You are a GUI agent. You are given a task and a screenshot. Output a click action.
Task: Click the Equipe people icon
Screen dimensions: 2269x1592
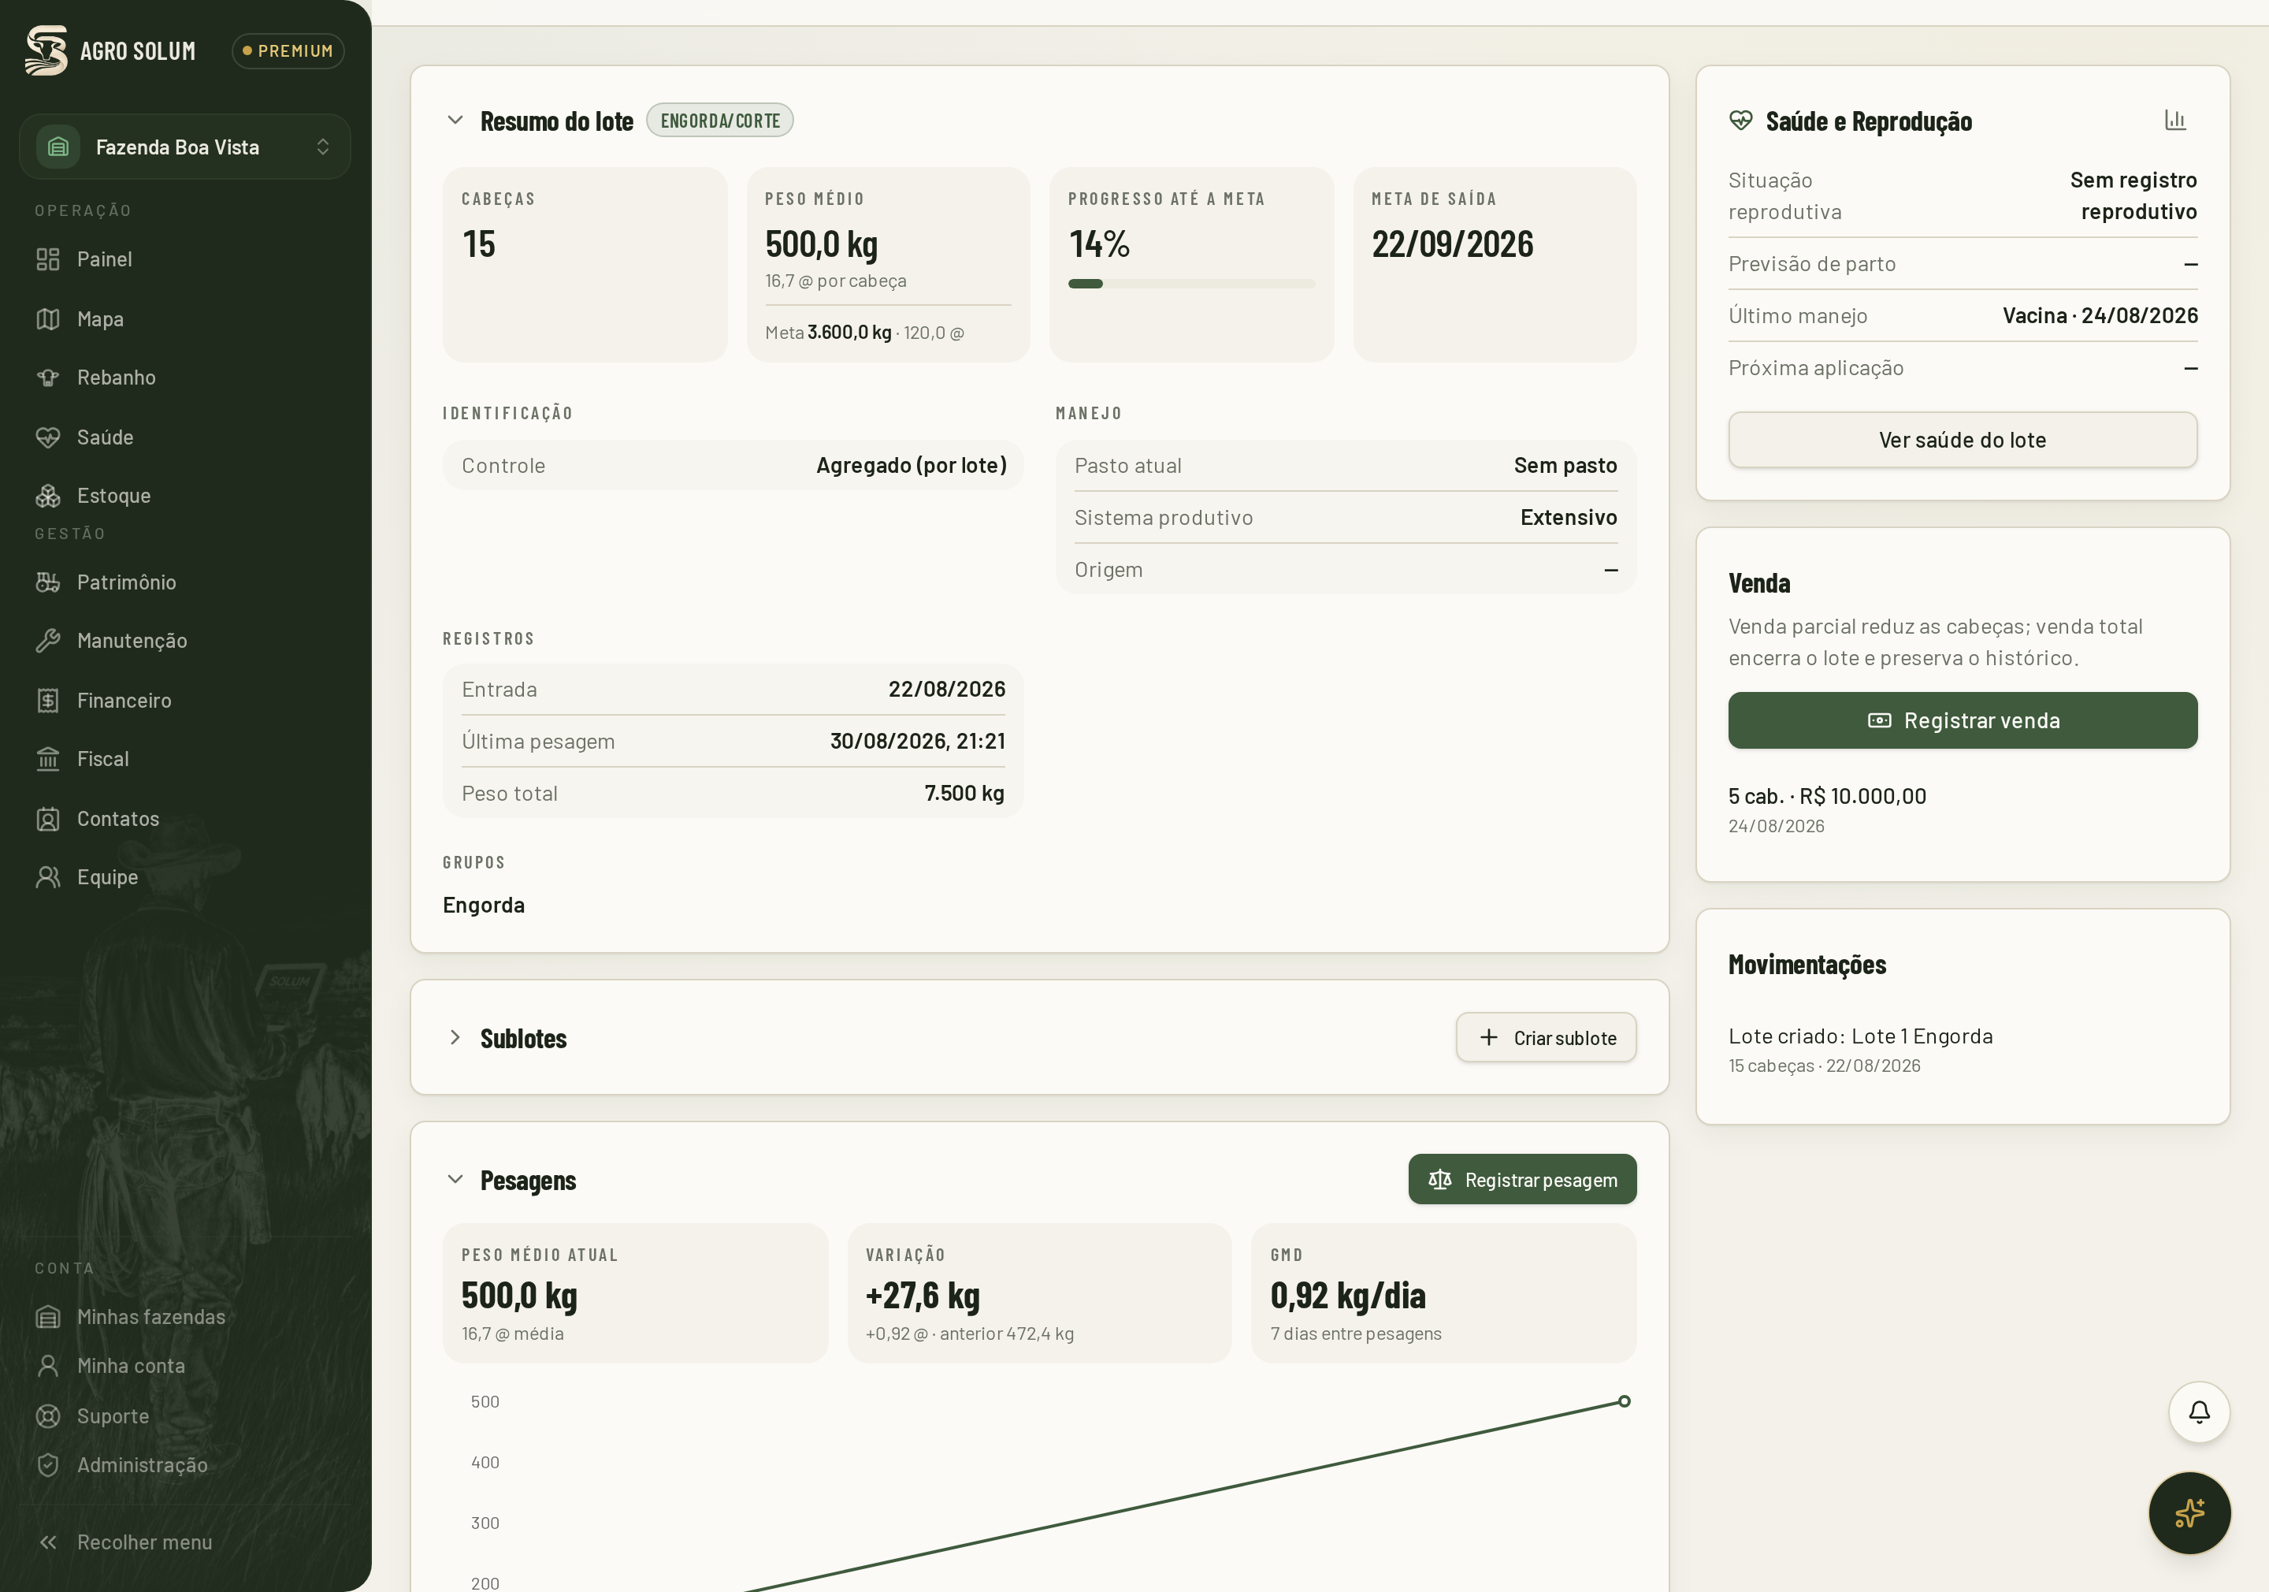pyautogui.click(x=47, y=877)
